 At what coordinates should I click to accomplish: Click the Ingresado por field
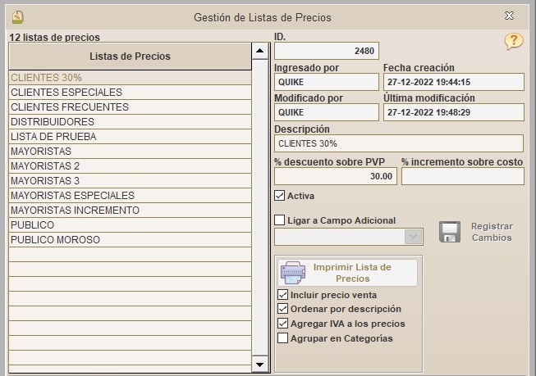(327, 82)
